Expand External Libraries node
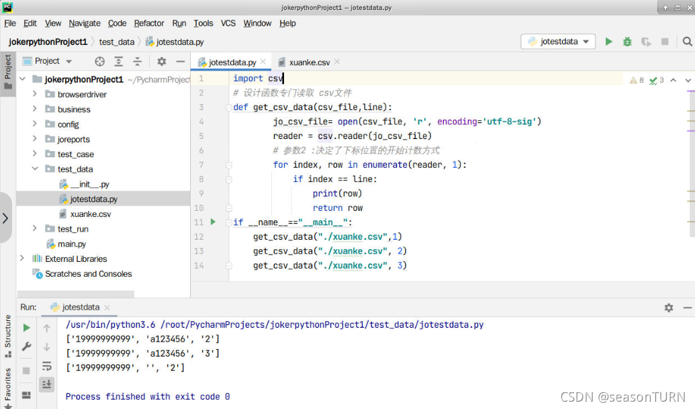 coord(22,259)
